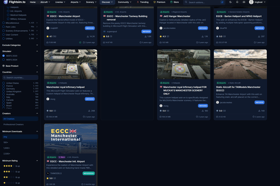Open the Aircraft menu
Screen dimensions: 280x186
45,2
